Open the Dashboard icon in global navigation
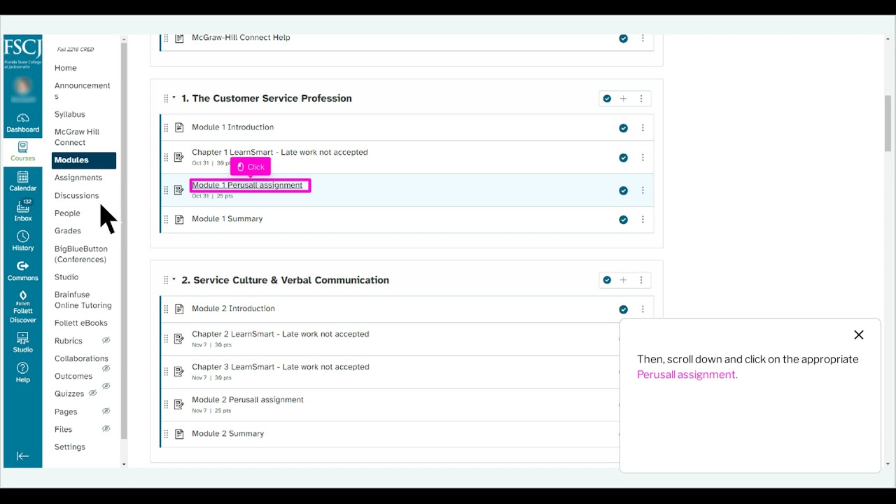896x504 pixels. click(x=22, y=123)
